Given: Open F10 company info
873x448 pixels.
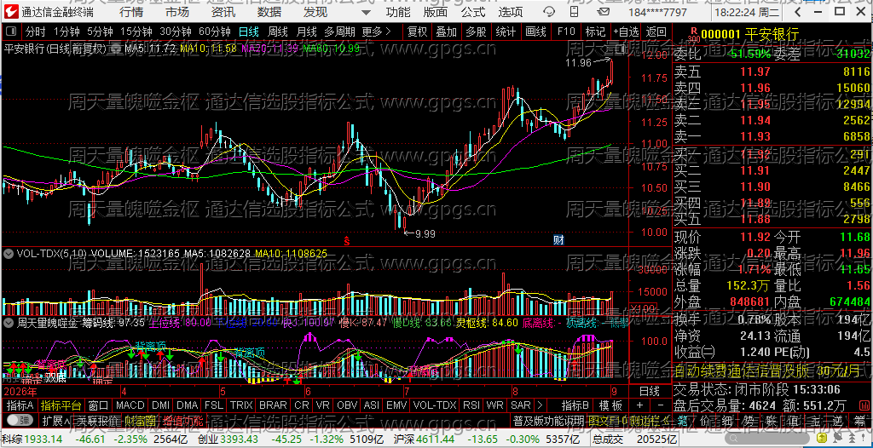Looking at the screenshot, I should [566, 32].
